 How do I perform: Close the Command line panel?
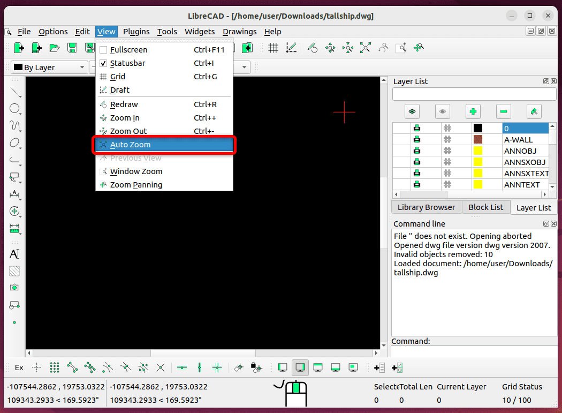click(x=554, y=223)
